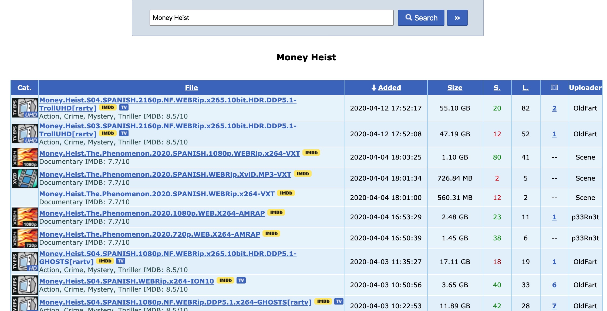Open the 1 comment link for Phenomenon 1080p AMRAP
Screen dimensions: 607x311
[554, 217]
